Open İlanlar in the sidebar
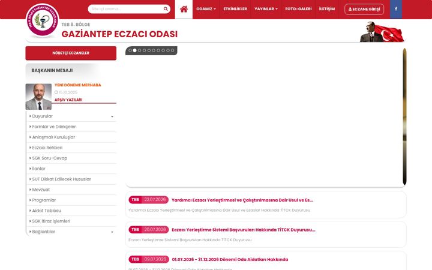 38,169
